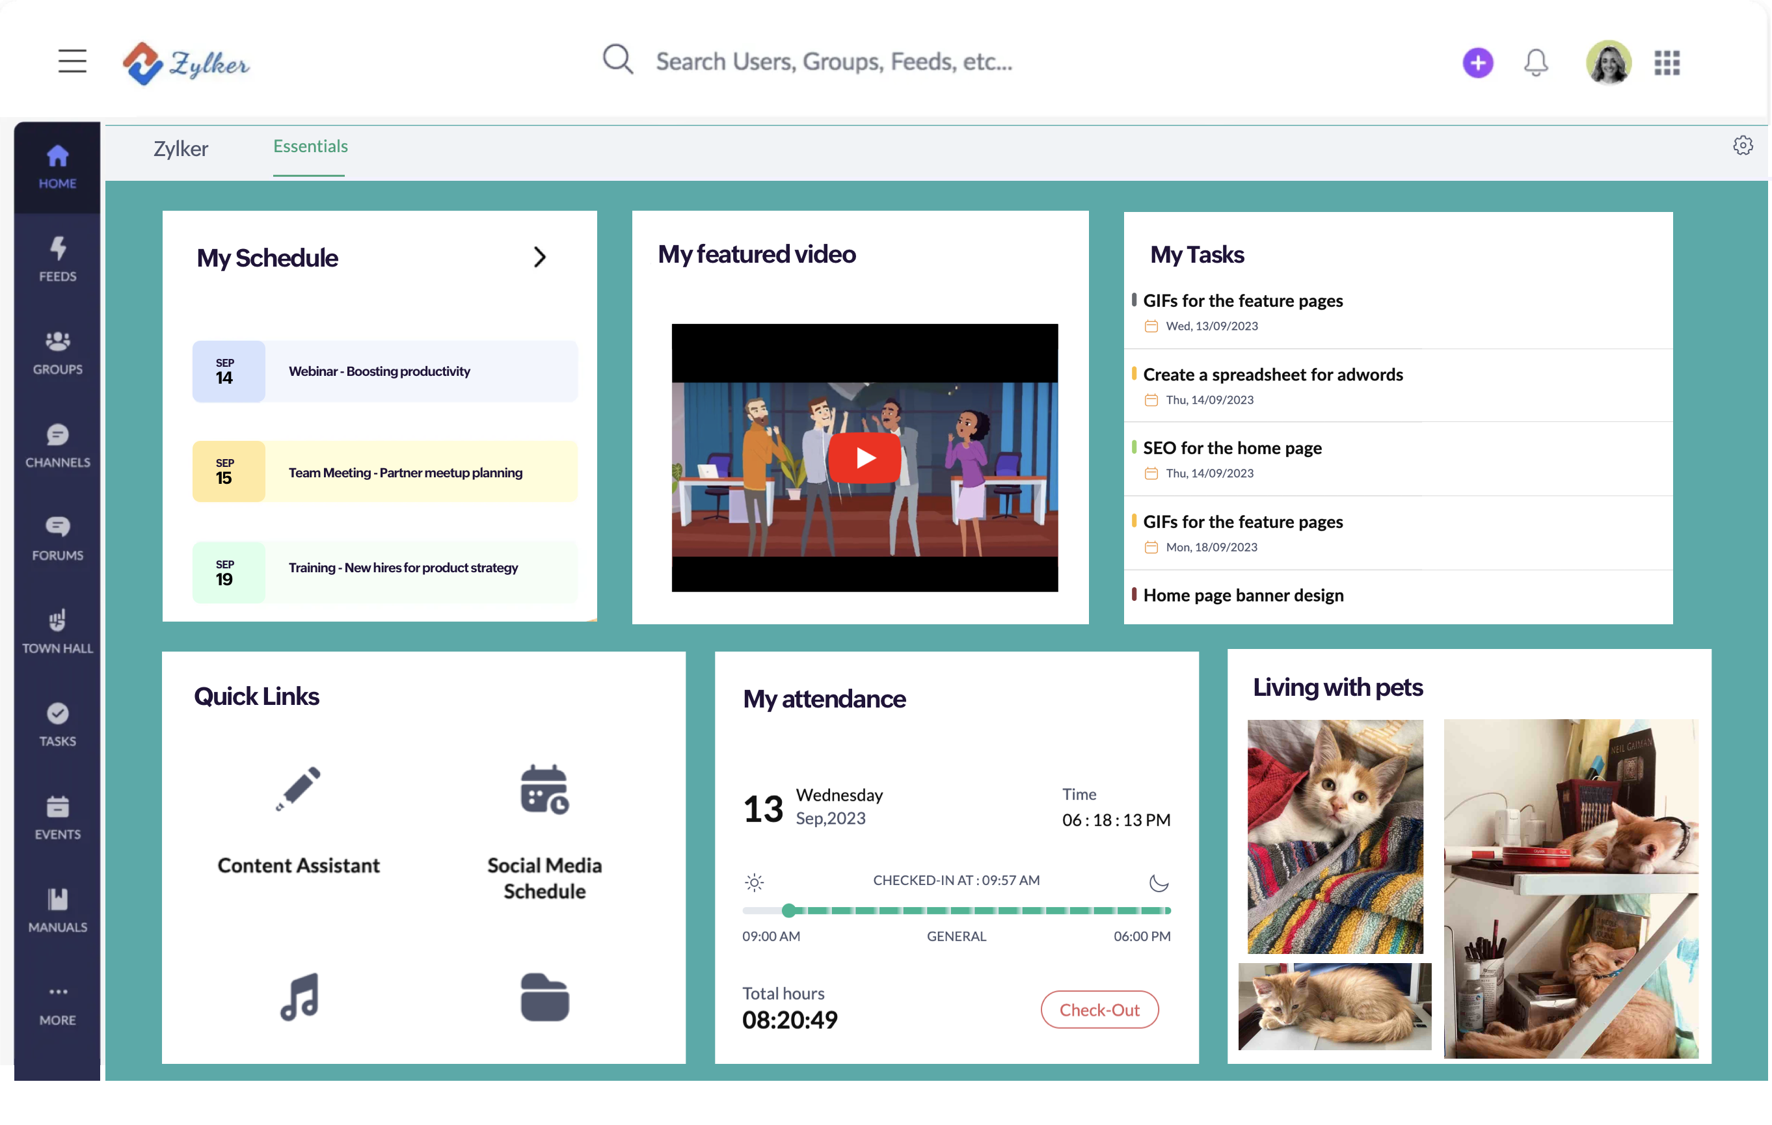Viewport: 1772px width, 1125px height.
Task: Click the attendance timeline slider handle
Action: 789,910
